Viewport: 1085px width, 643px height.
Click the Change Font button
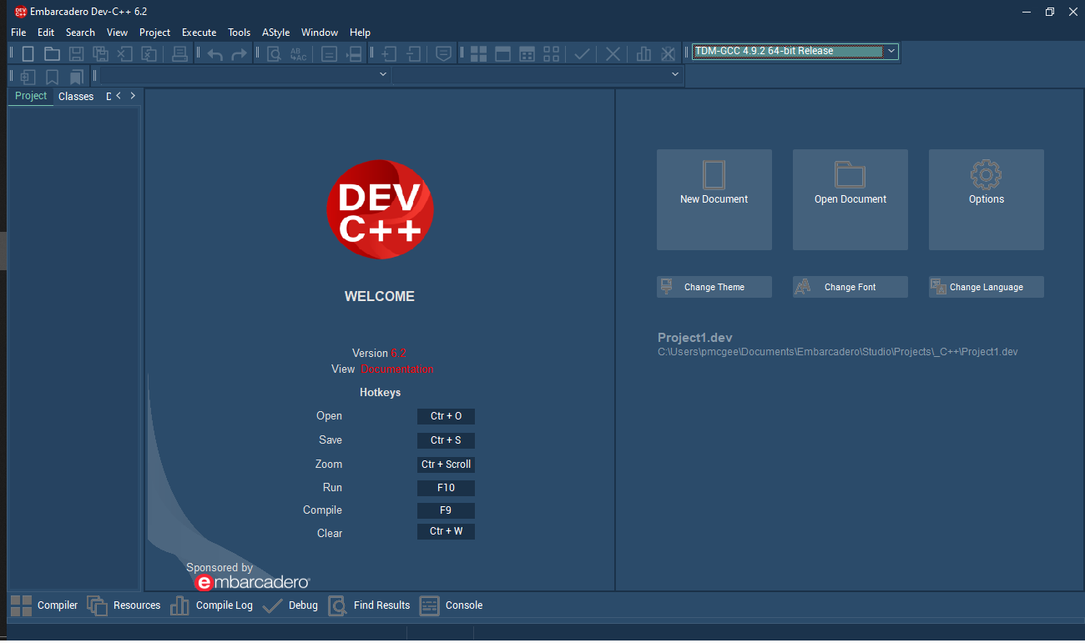(x=850, y=287)
